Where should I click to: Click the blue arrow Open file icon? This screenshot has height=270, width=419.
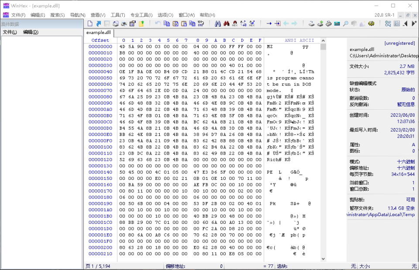99,24
